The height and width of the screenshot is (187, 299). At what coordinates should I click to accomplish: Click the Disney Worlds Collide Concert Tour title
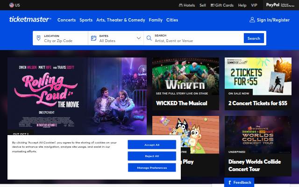tap(254, 165)
